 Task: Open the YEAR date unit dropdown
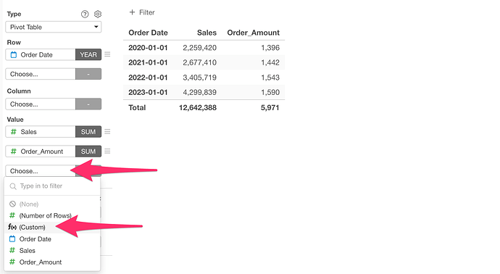point(88,54)
